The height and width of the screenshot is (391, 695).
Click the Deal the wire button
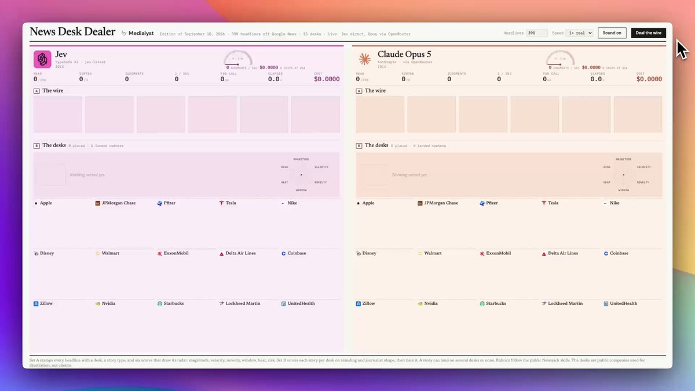[649, 33]
